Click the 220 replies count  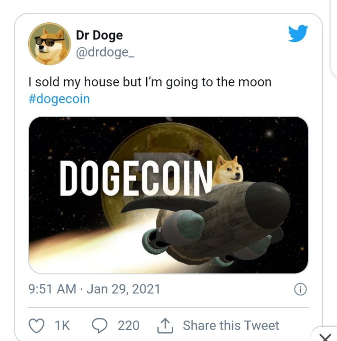(x=128, y=326)
